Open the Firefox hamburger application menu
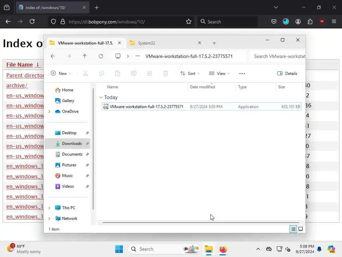Screen dimensions: 342x257 pyautogui.click(x=334, y=21)
